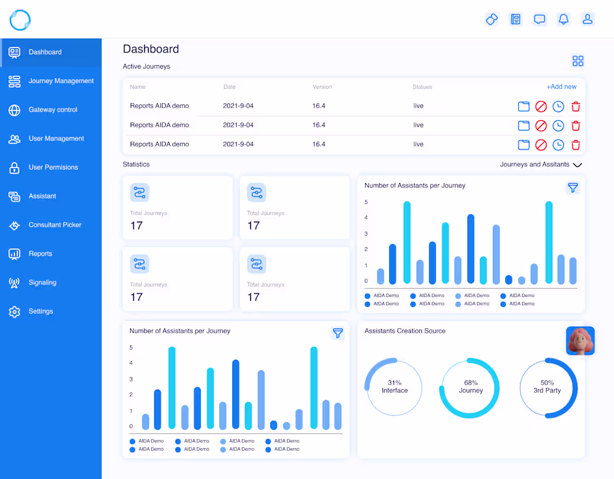Viewport: 614px width, 479px height.
Task: Click the circular app logo
Action: point(20,20)
